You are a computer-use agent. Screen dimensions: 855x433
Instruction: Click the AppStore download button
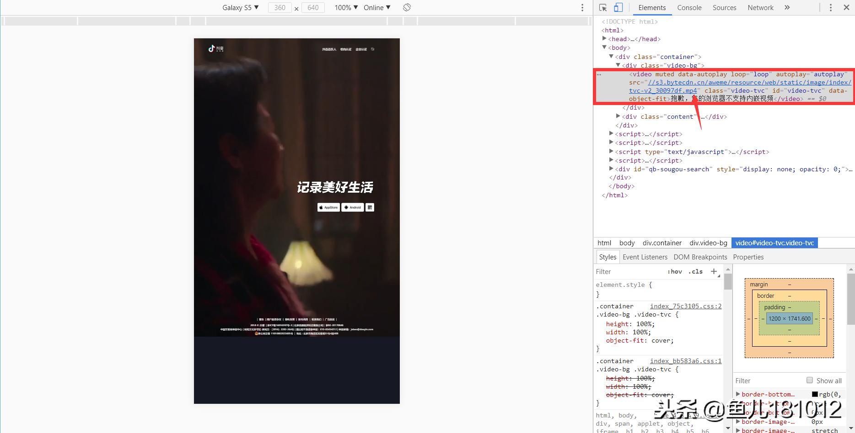point(328,207)
